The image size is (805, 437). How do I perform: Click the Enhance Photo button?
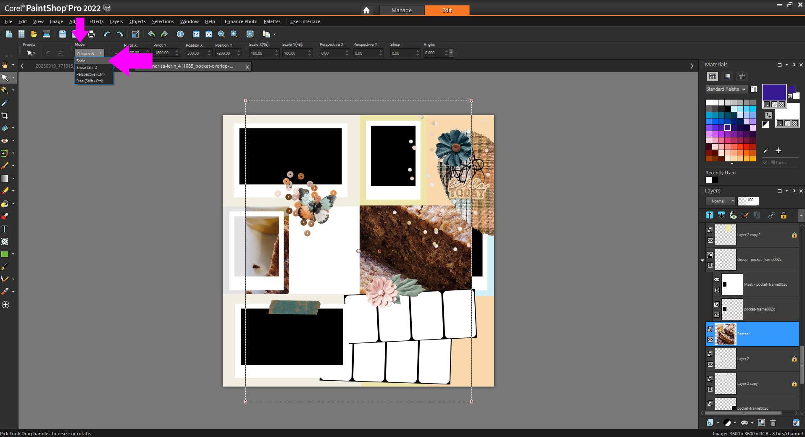click(x=241, y=21)
